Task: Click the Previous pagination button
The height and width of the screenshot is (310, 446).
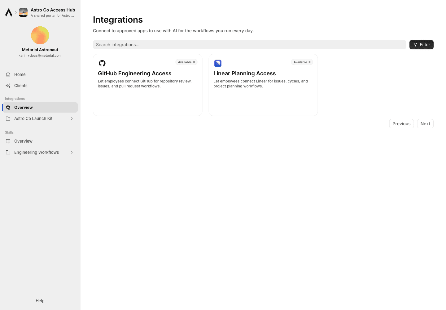Action: click(x=401, y=124)
